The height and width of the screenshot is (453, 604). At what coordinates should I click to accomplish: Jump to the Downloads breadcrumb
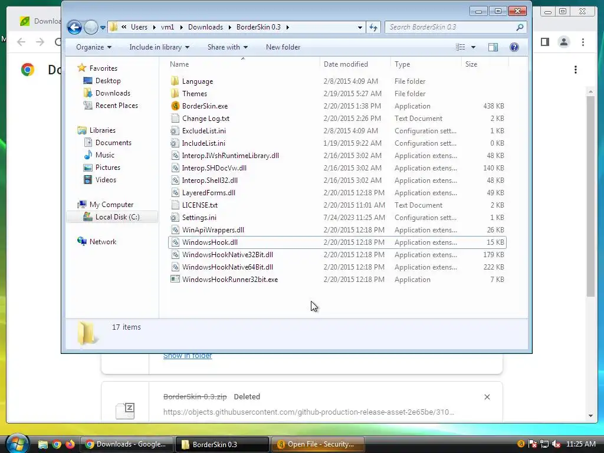(x=205, y=27)
